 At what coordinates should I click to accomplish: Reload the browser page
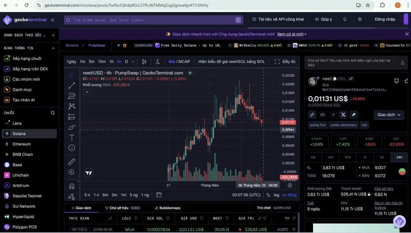point(26,5)
